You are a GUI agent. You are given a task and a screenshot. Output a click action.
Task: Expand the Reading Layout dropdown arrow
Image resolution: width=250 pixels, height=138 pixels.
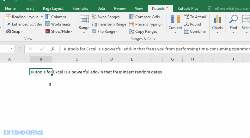(42, 17)
